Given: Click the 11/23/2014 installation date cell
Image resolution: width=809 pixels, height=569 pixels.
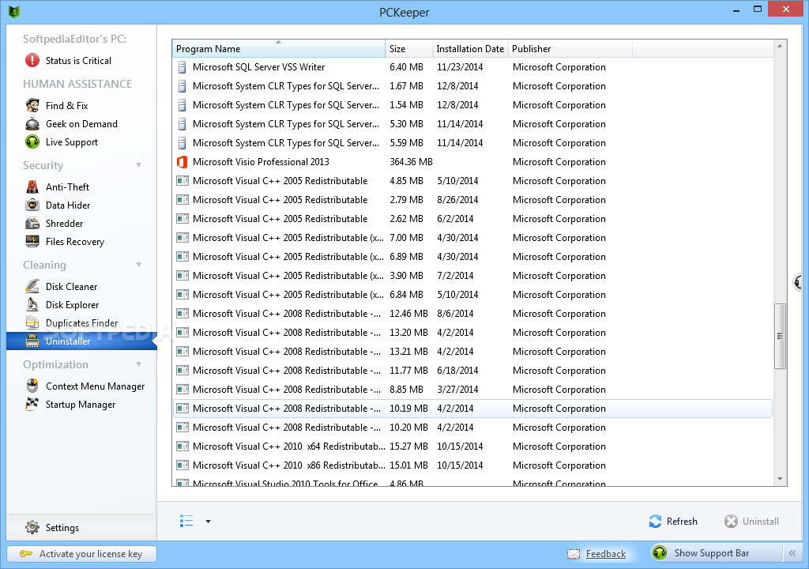Looking at the screenshot, I should click(x=460, y=67).
